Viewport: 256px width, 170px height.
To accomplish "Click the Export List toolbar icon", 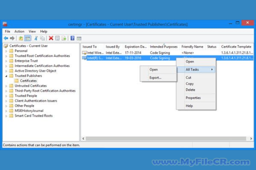I will tap(64, 38).
